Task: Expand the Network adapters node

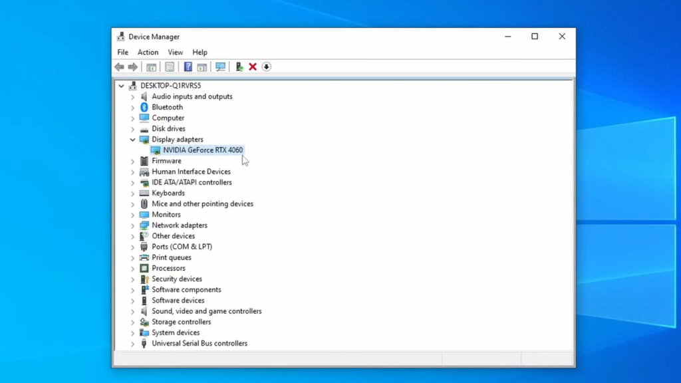Action: (x=132, y=226)
